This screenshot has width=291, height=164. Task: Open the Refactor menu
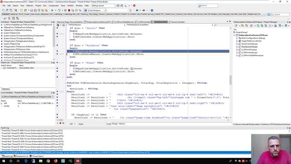coord(30,6)
